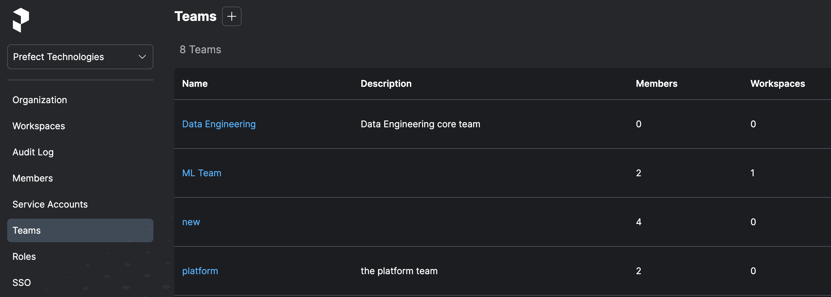Click the Name column header
831x297 pixels.
[195, 84]
